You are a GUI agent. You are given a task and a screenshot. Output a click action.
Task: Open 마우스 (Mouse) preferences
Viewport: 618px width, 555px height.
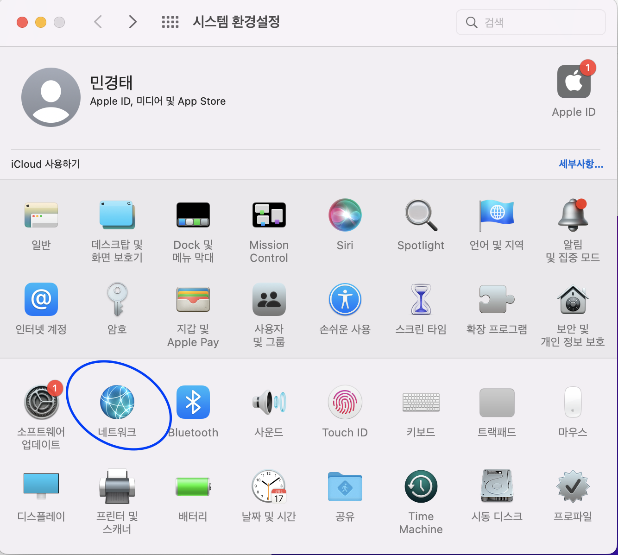tap(573, 402)
